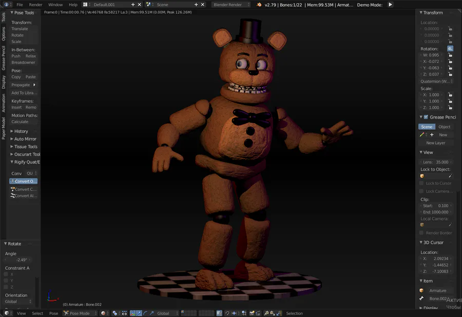The image size is (462, 317).
Task: Collapse the View panel in properties
Action: (x=421, y=152)
